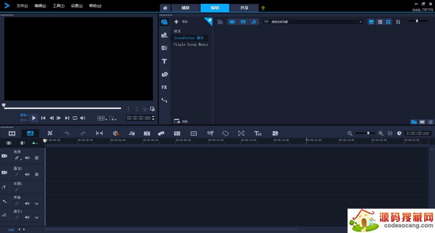Toggle repeat loop playback
The height and width of the screenshot is (233, 435).
(75, 118)
